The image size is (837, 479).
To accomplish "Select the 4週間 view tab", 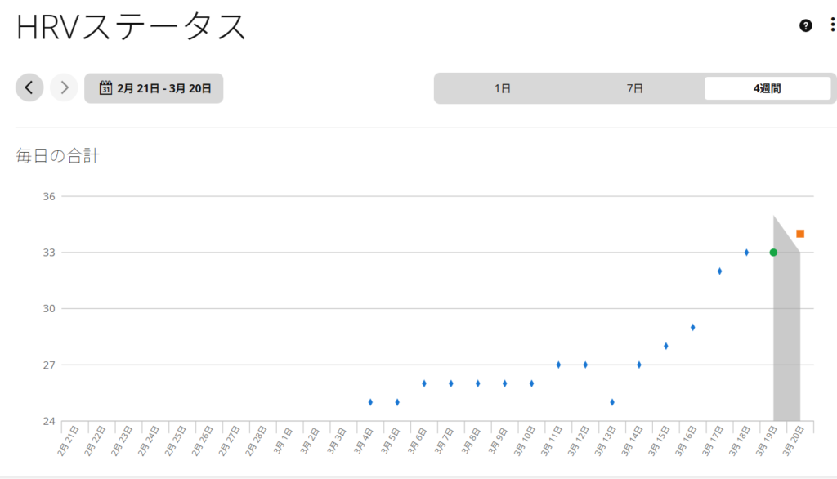I will [767, 88].
